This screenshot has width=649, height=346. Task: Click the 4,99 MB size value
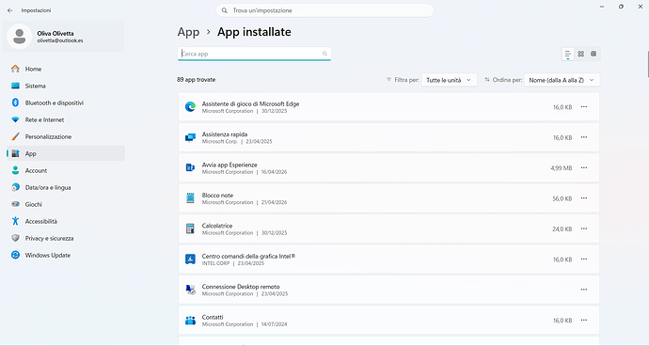click(x=562, y=168)
